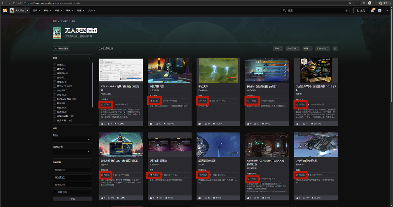Open the 收藏 navigation menu

click(58, 10)
